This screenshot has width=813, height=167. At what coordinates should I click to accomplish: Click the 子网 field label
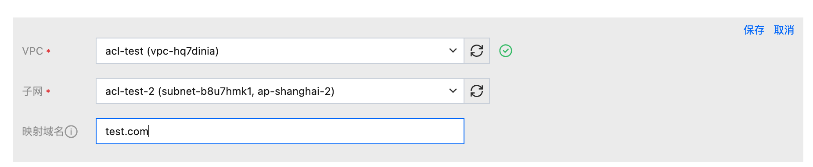[32, 91]
